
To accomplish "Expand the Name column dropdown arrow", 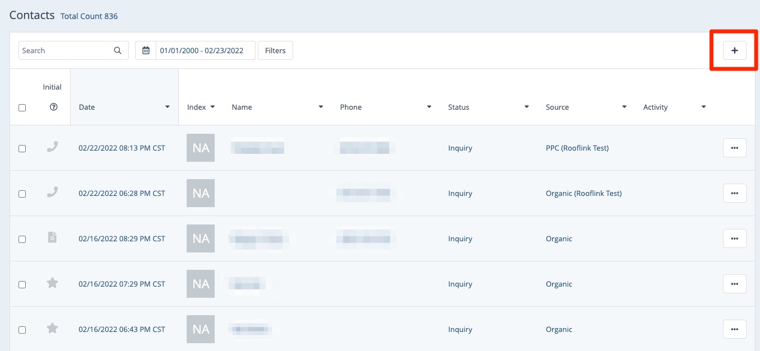I will pyautogui.click(x=321, y=107).
